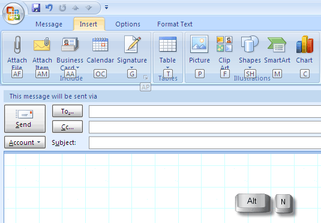This screenshot has width=321, height=223.
Task: Click the Send button
Action: coord(25,118)
